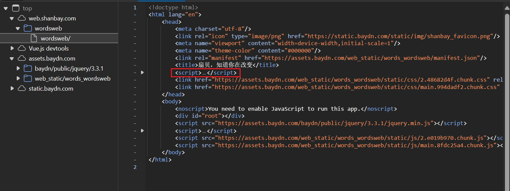510x191 pixels.
Task: Click the cloud icon beside assets.baydn.com
Action: coord(22,59)
